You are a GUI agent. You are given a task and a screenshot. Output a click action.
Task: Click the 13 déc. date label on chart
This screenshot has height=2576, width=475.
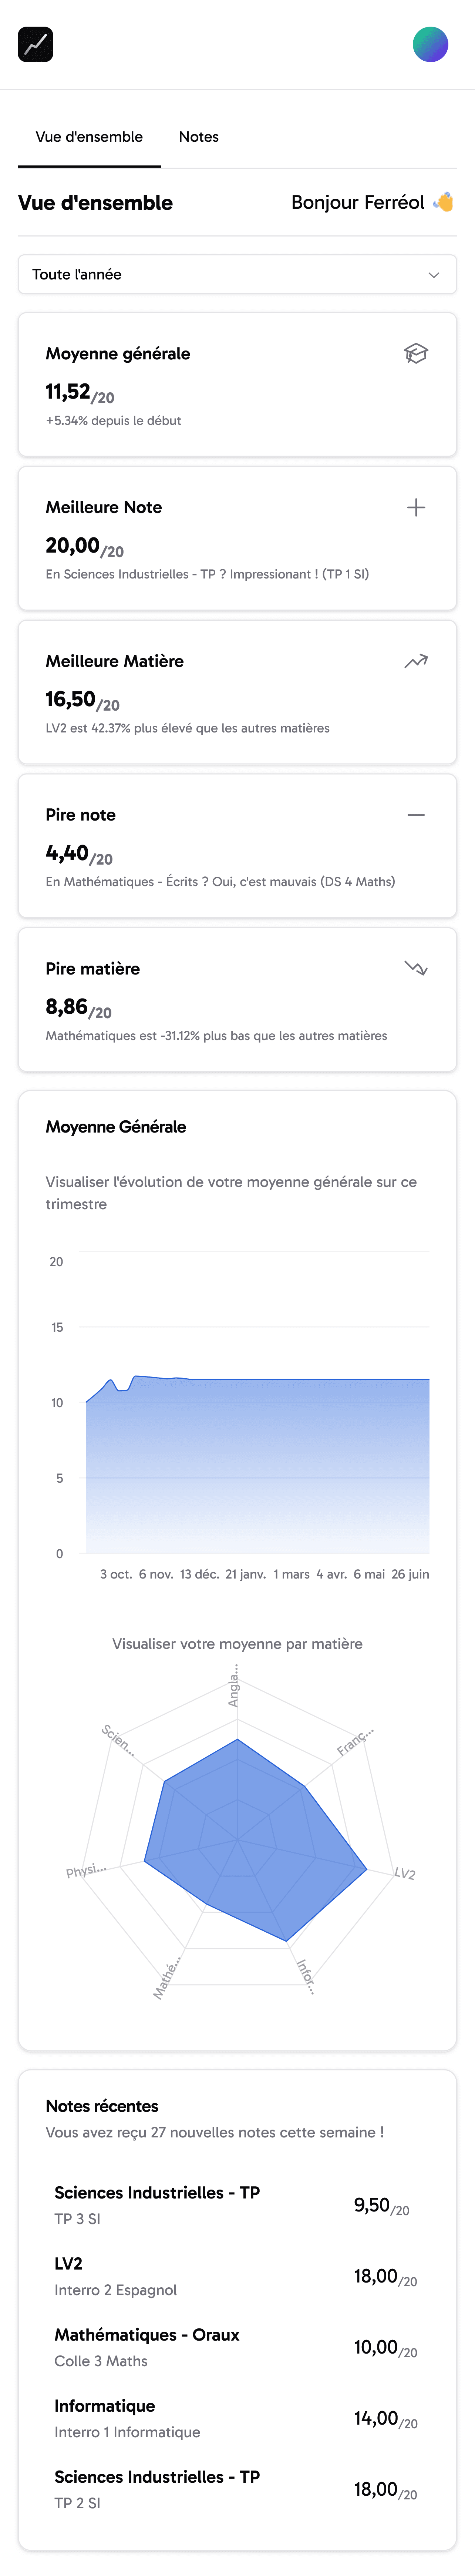point(199,1574)
